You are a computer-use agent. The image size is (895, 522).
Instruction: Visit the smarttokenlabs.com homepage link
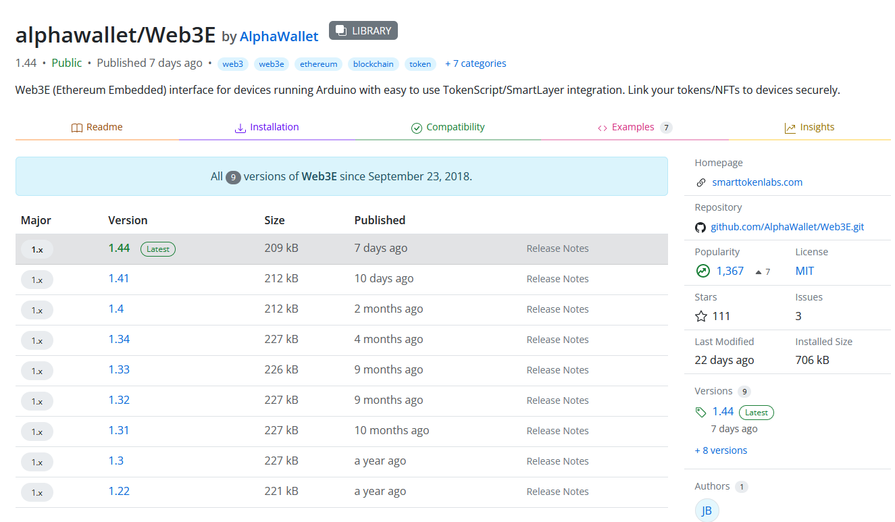(x=757, y=182)
